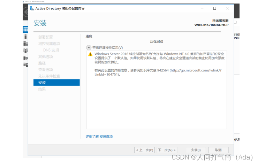Screen dimensions: 258x164
Task: Click the 进度 label
Action: tap(89, 36)
